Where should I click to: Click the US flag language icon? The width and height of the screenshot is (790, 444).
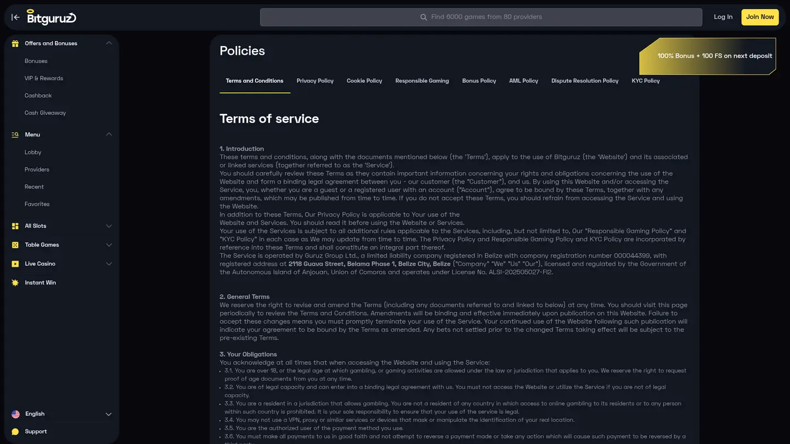[x=15, y=414]
